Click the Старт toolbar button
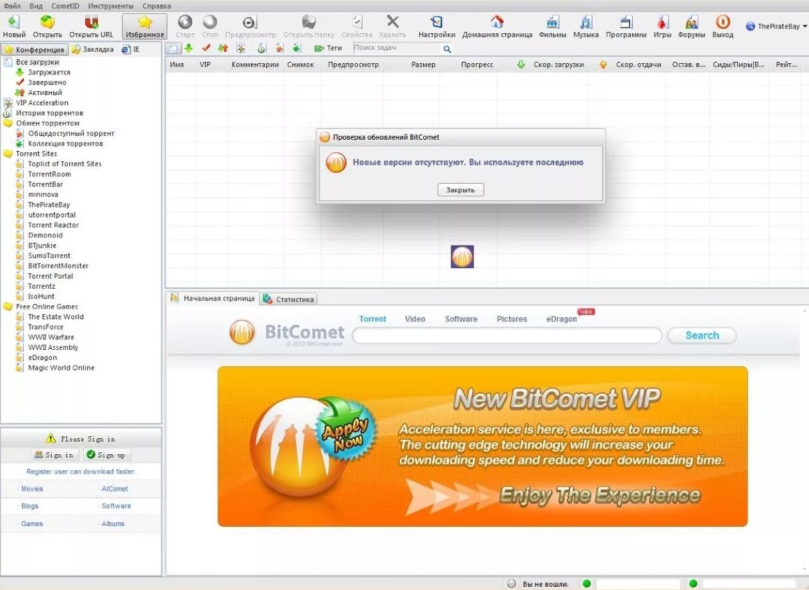This screenshot has height=590, width=809. tap(185, 26)
